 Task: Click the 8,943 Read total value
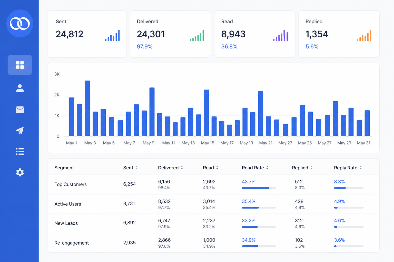tap(233, 34)
